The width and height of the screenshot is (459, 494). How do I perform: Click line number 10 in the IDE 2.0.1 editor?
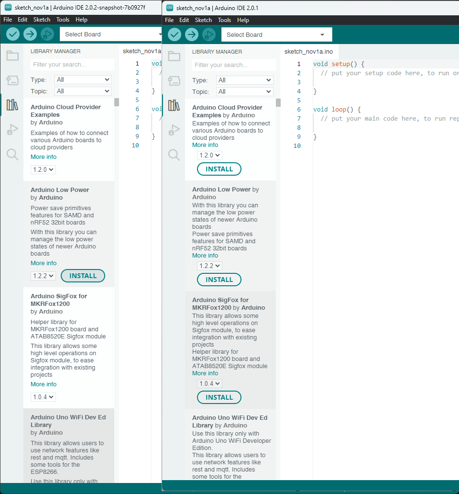(x=297, y=146)
